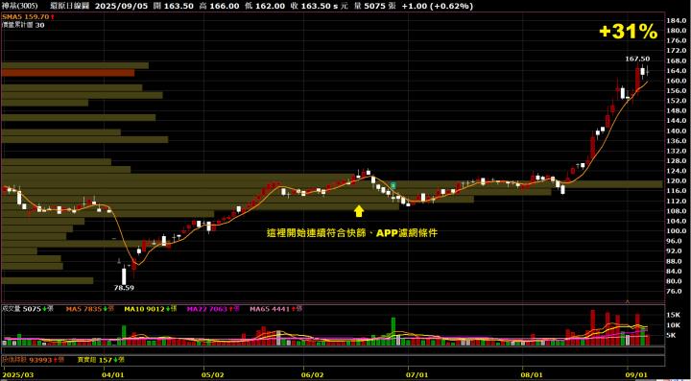691x381 pixels.
Task: Click the tallest green volume bar in June
Action: click(x=393, y=331)
